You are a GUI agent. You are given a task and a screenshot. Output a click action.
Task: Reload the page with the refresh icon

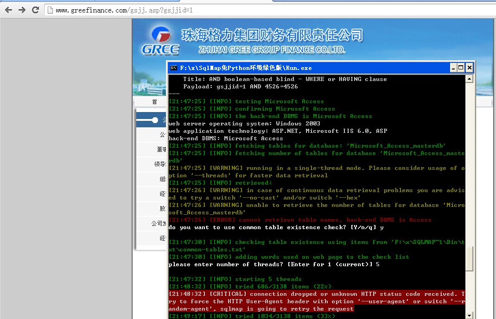tap(35, 10)
